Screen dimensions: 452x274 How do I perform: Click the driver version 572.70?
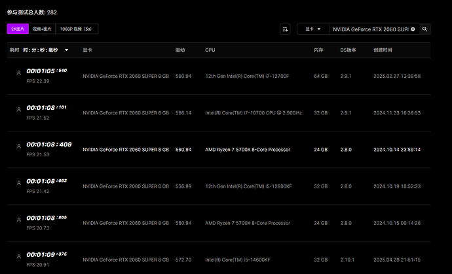coord(183,260)
